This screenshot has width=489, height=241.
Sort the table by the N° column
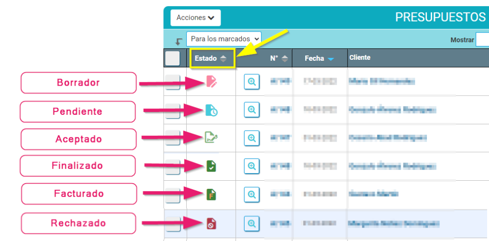[x=279, y=58]
